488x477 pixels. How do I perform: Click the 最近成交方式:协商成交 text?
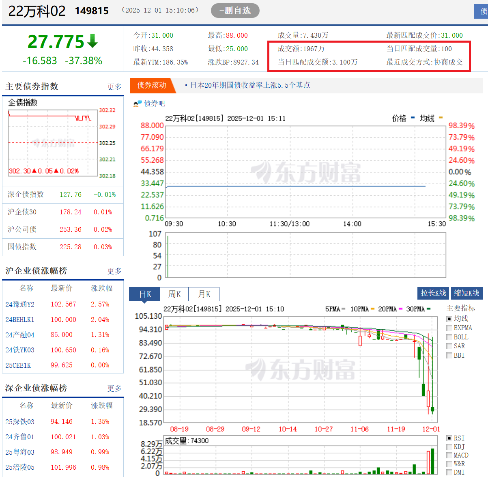[424, 62]
